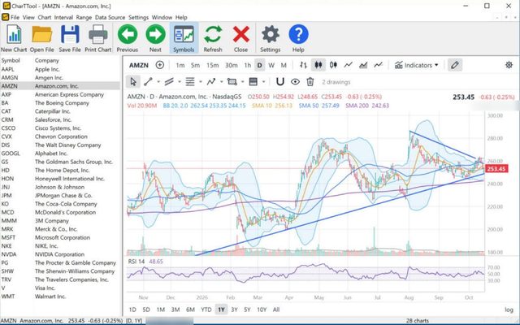520x325 pixels.
Task: Open the File menu
Action: click(15, 17)
